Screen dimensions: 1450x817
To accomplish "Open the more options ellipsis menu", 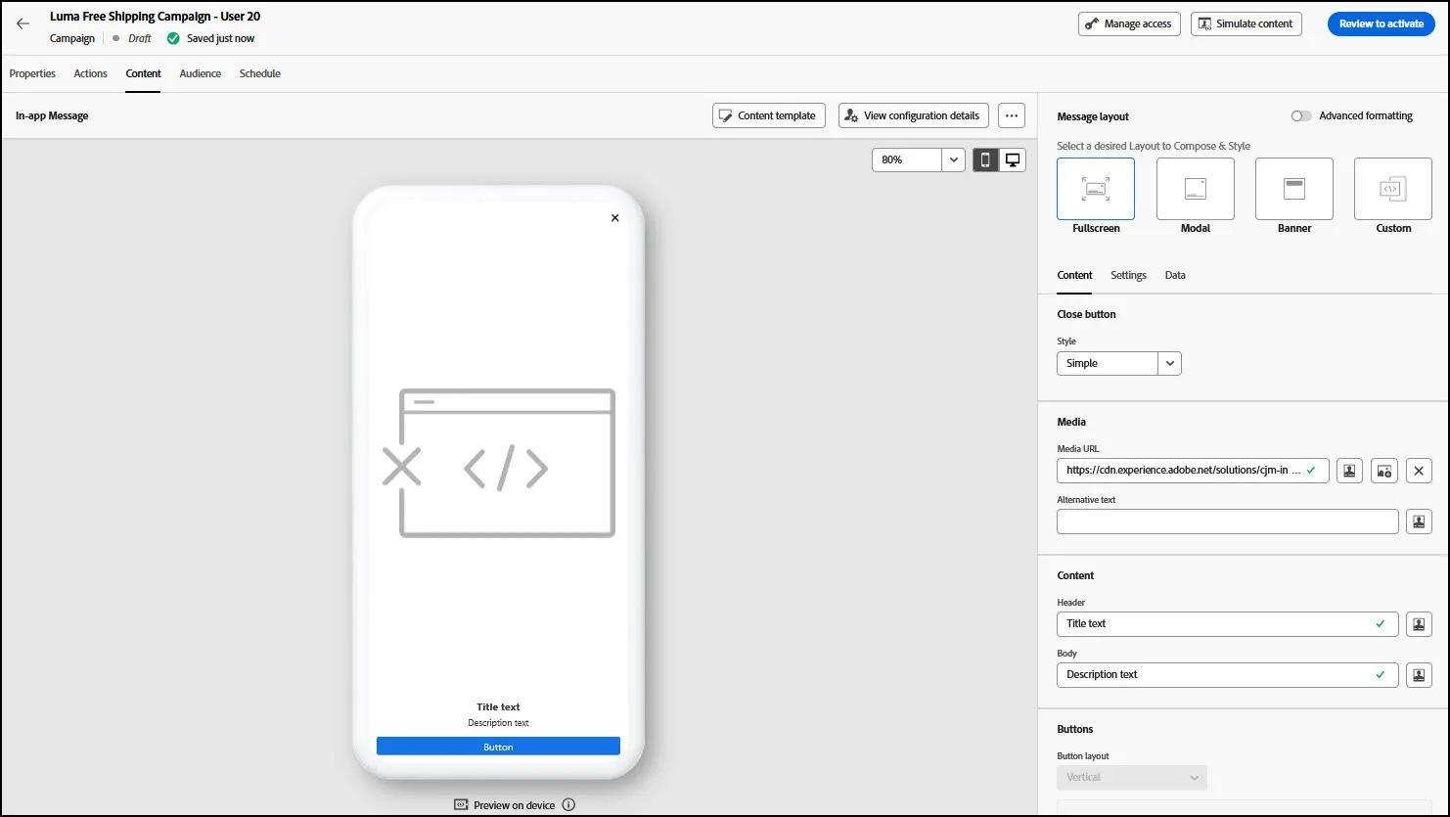I will (1012, 115).
